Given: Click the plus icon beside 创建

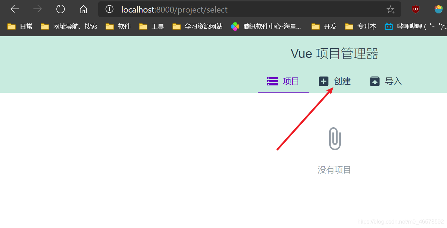Looking at the screenshot, I should click(x=324, y=81).
